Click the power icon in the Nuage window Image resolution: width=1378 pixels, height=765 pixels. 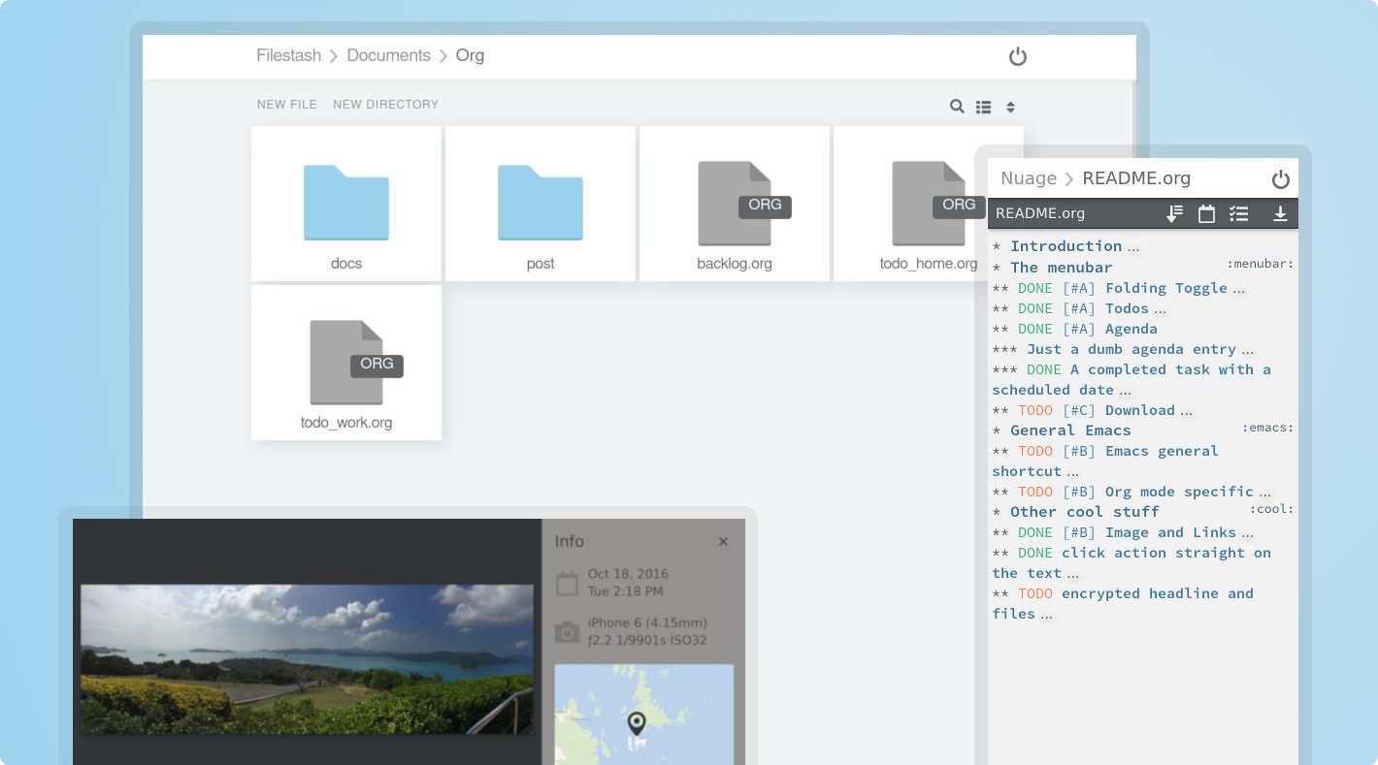coord(1281,178)
